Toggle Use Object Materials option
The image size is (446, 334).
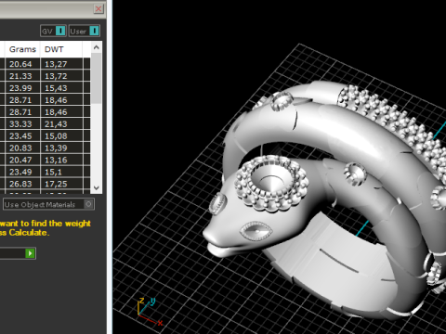pyautogui.click(x=48, y=204)
